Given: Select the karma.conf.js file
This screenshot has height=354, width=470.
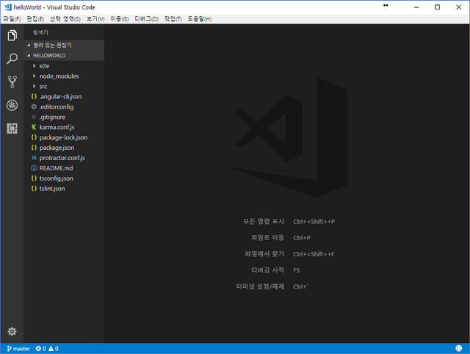Looking at the screenshot, I should (64, 127).
